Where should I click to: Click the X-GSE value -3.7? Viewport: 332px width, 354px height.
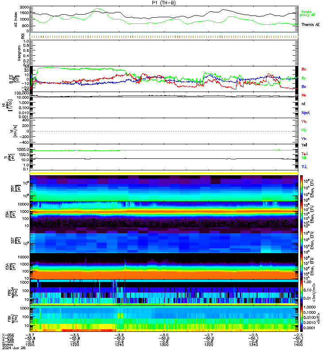click(30, 335)
